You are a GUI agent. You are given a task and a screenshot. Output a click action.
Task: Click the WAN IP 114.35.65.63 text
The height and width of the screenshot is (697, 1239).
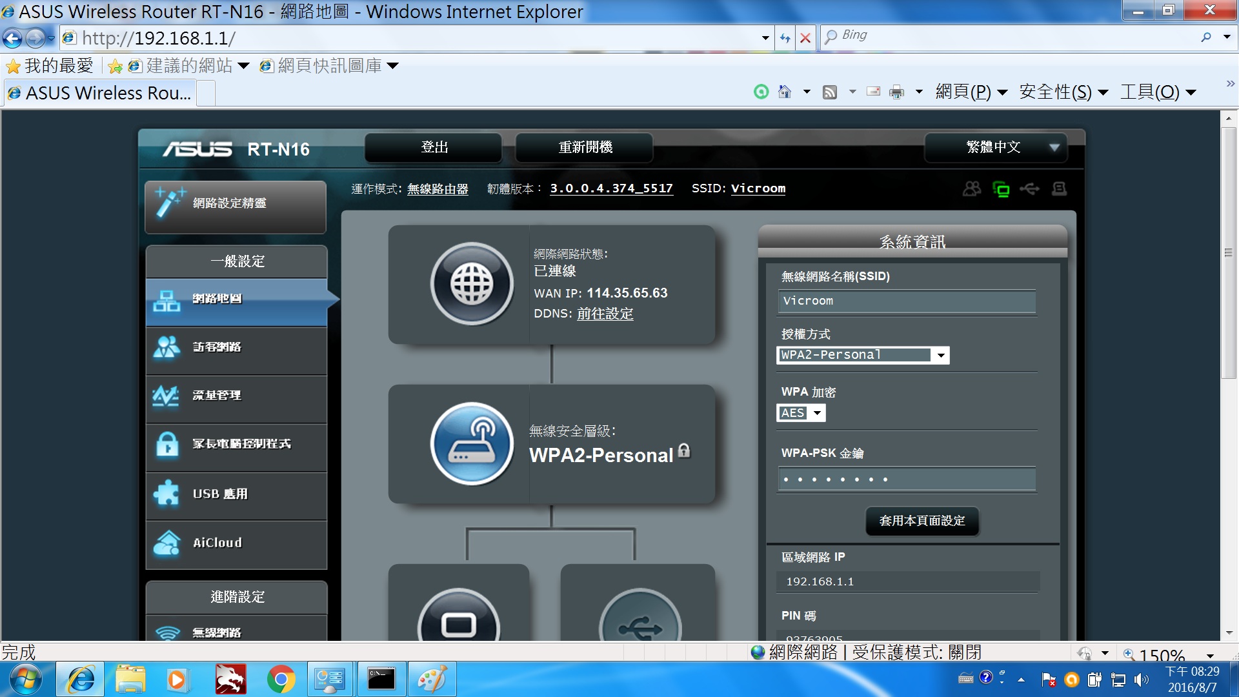627,293
